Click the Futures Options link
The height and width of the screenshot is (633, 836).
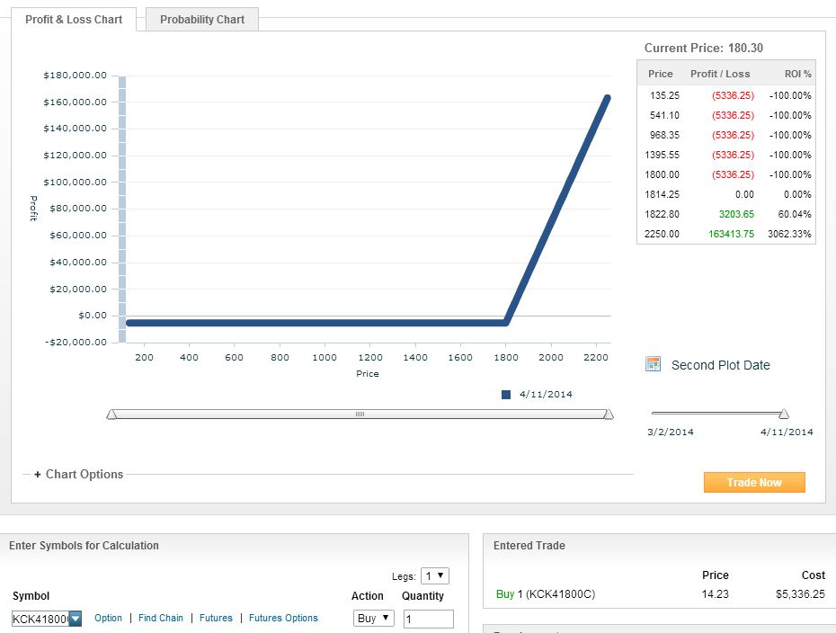click(283, 618)
